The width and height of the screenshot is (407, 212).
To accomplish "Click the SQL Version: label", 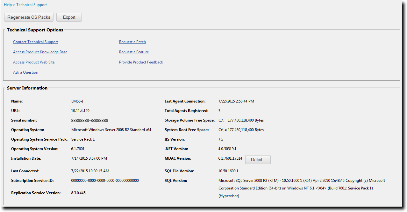I will point(176,181).
